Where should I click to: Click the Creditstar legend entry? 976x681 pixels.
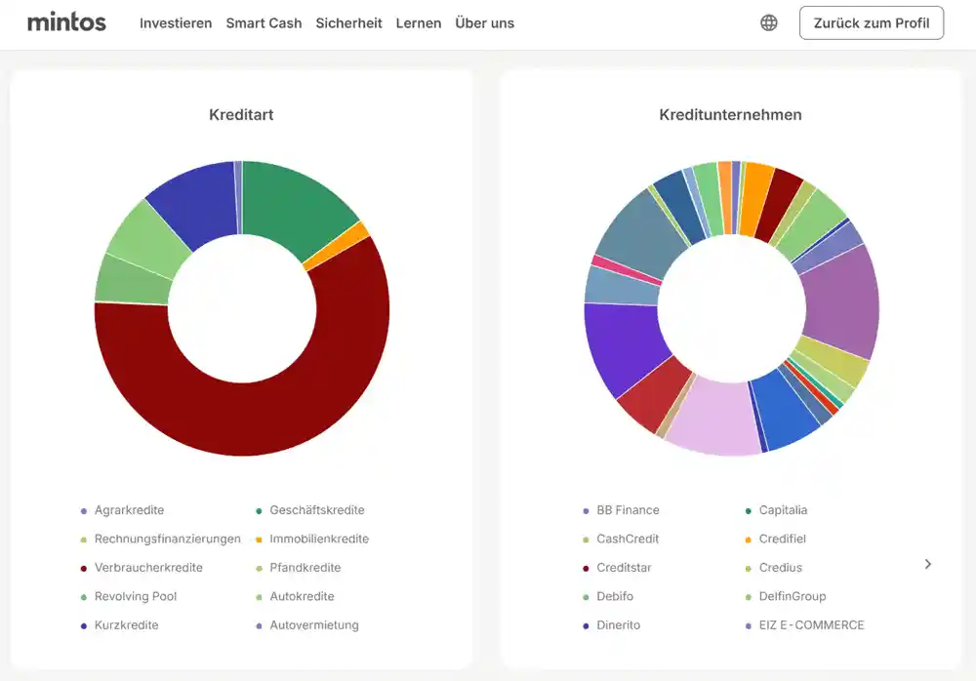point(618,568)
